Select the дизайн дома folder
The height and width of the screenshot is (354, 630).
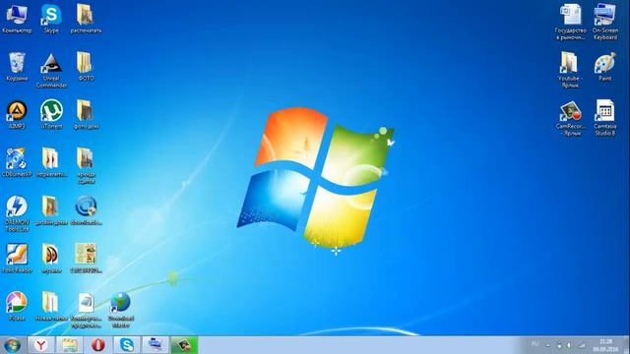pyautogui.click(x=51, y=210)
